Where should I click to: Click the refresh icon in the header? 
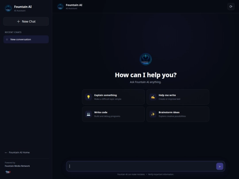tap(231, 7)
